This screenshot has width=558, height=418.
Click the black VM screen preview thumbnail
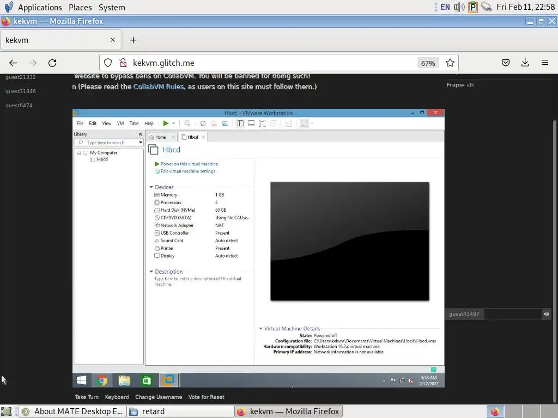[x=349, y=241]
